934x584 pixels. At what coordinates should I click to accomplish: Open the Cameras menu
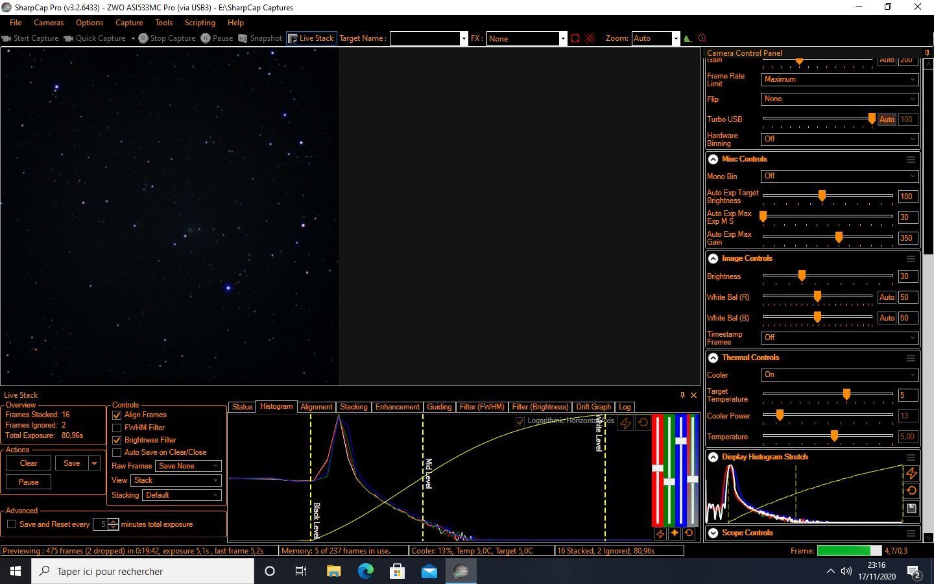pyautogui.click(x=49, y=23)
